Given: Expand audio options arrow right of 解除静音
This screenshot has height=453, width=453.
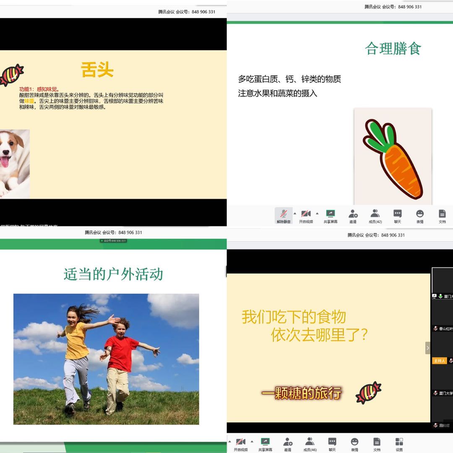Looking at the screenshot, I should pos(294,213).
